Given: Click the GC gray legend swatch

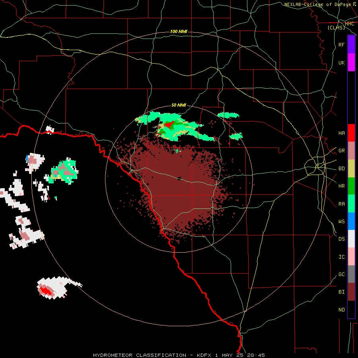Looking at the screenshot, I should click(351, 274).
